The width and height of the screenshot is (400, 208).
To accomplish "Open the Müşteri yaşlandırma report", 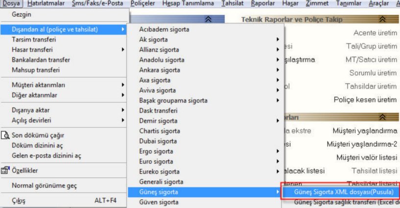I will coord(364,131).
